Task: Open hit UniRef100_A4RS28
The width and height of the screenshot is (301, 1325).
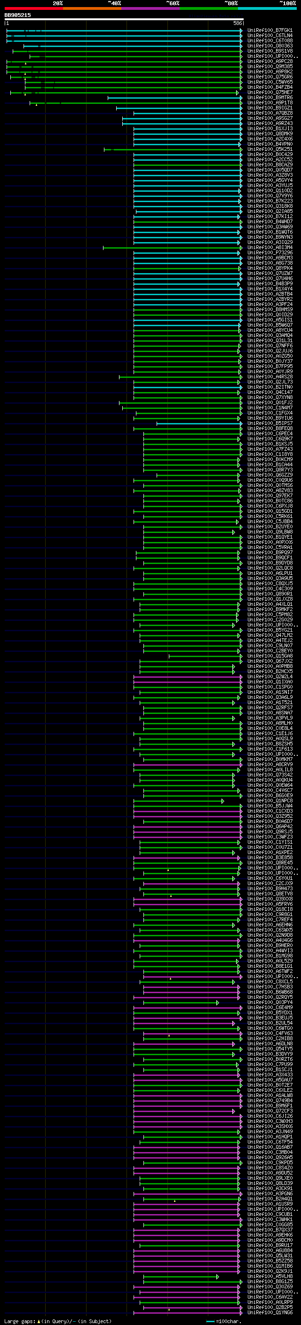Action: (270, 377)
